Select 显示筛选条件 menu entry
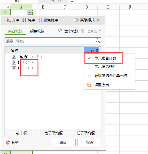Image resolution: width=148 pixels, height=154 pixels. click(x=105, y=67)
